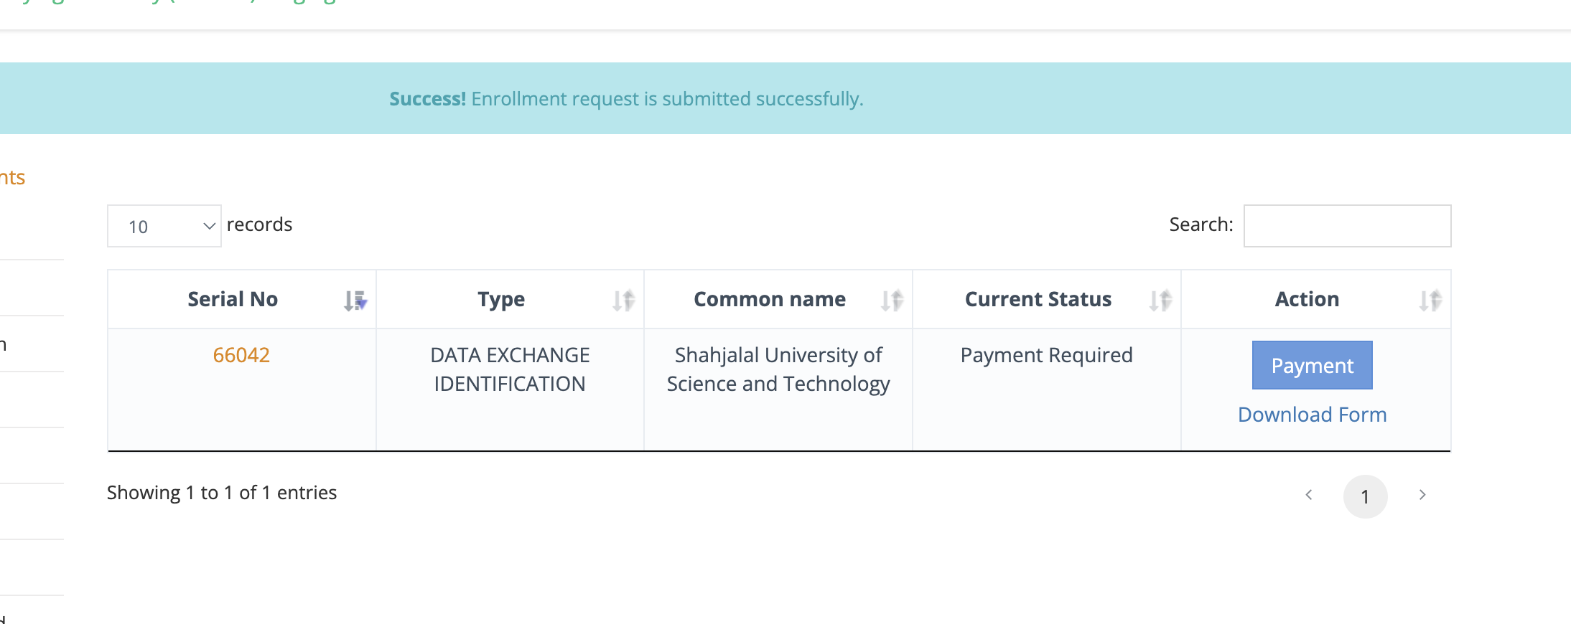Viewport: 1571px width, 624px height.
Task: Focus the Search input field
Action: 1347,226
